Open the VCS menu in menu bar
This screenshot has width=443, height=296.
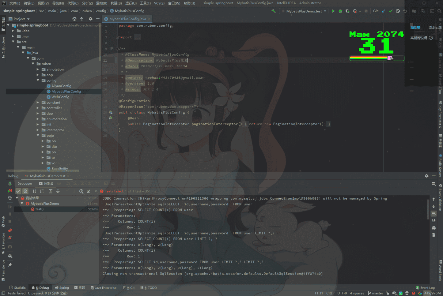click(159, 3)
